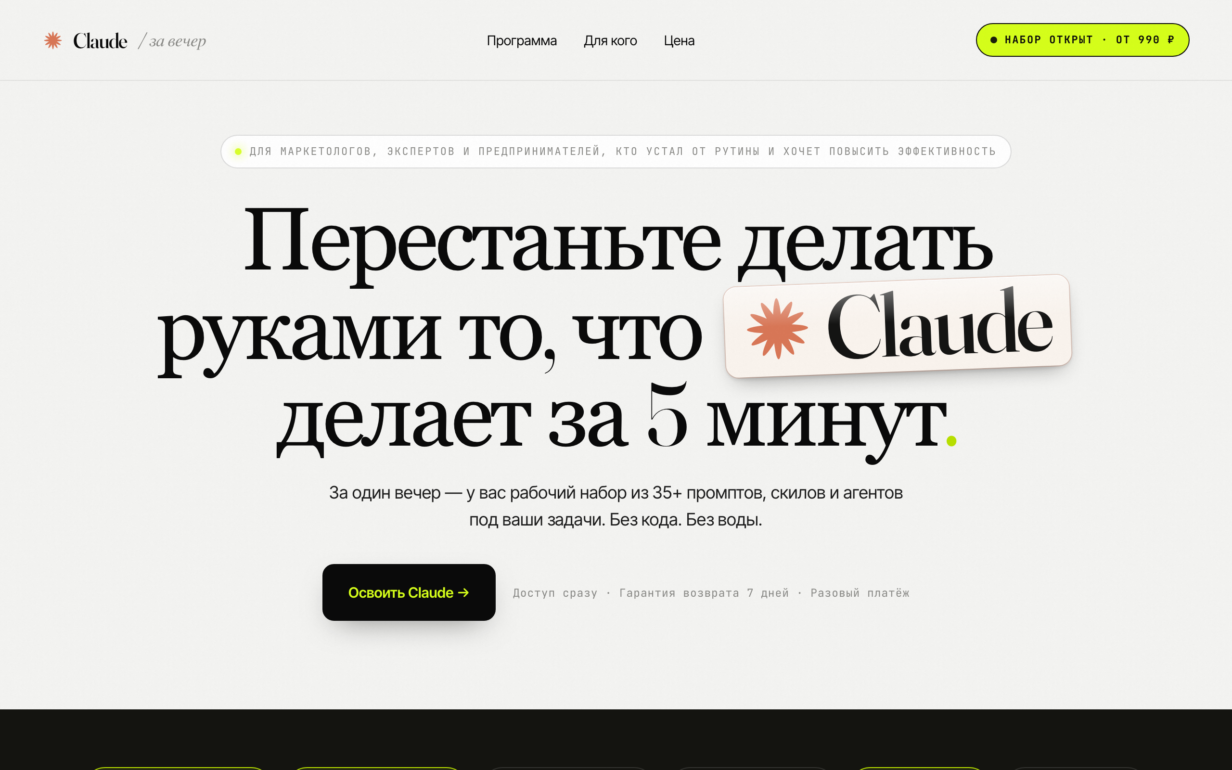Click the green period ending the headline

click(951, 440)
